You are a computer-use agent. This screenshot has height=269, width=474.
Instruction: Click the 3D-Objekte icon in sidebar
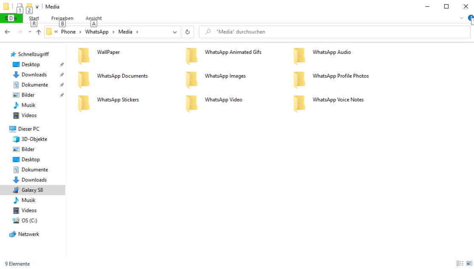(16, 139)
